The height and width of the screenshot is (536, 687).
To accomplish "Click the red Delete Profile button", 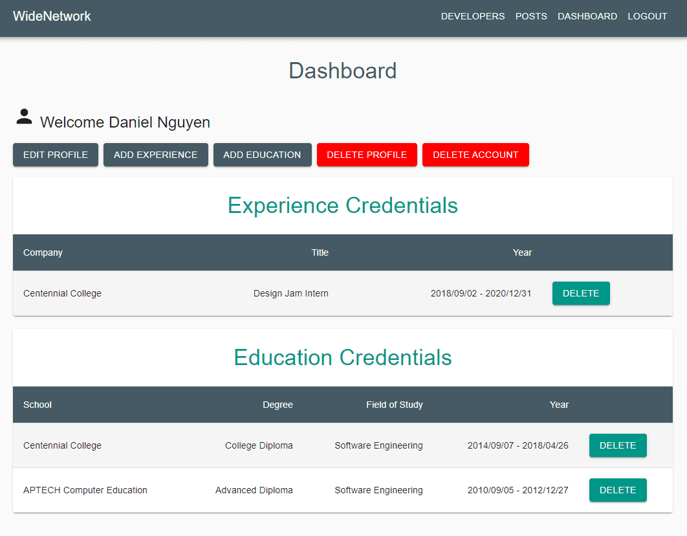I will pos(367,155).
